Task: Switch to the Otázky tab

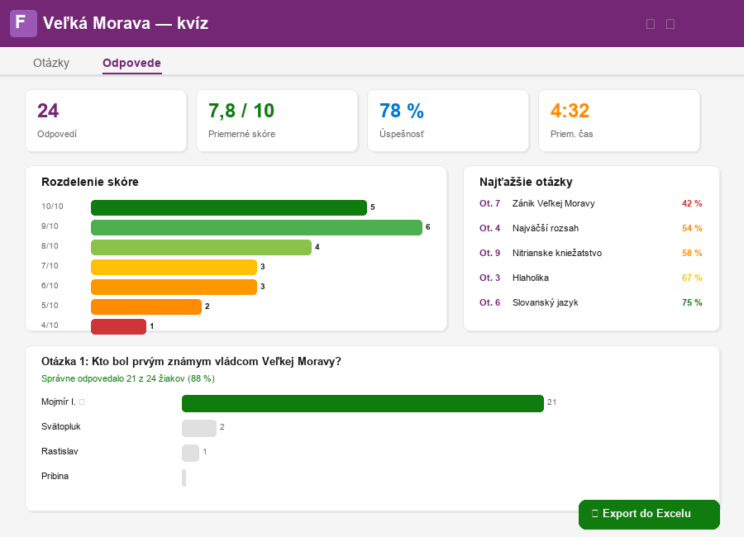Action: click(x=50, y=62)
